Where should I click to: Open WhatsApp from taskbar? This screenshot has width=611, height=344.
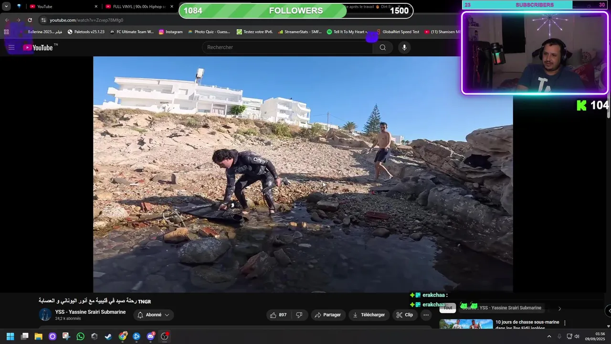[x=80, y=336]
